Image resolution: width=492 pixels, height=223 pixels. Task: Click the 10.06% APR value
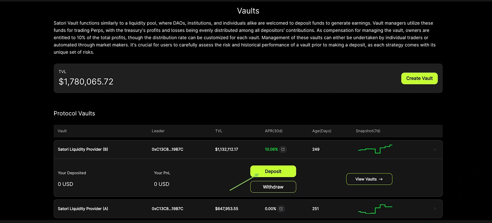point(271,150)
